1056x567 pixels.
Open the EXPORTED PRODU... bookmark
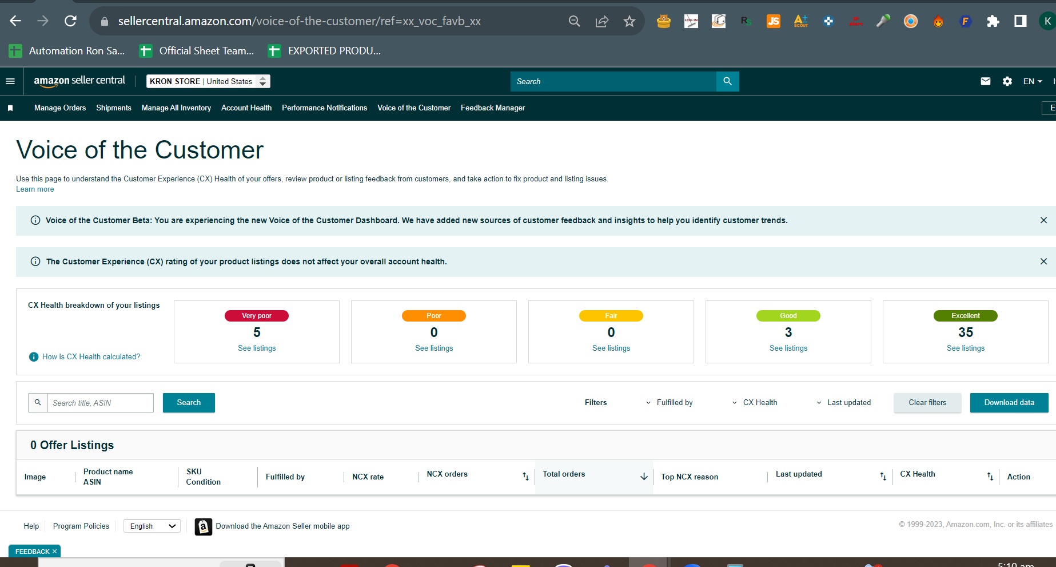[325, 51]
